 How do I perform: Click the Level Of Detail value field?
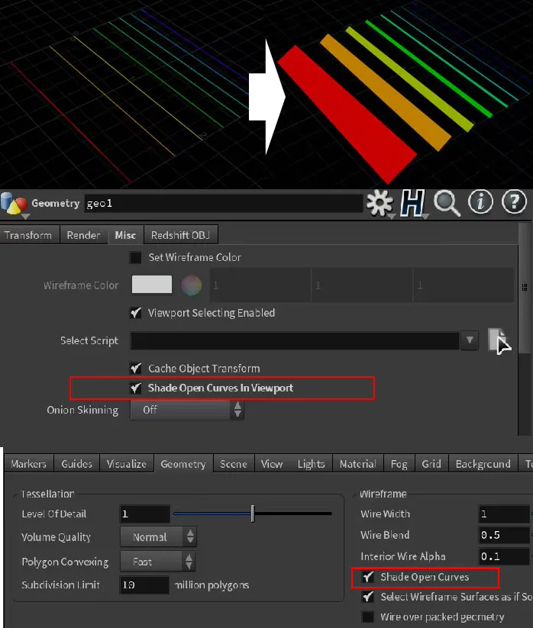click(x=144, y=514)
